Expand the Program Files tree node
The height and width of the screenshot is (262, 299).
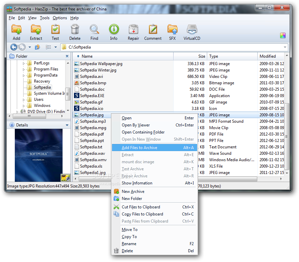point(24,69)
